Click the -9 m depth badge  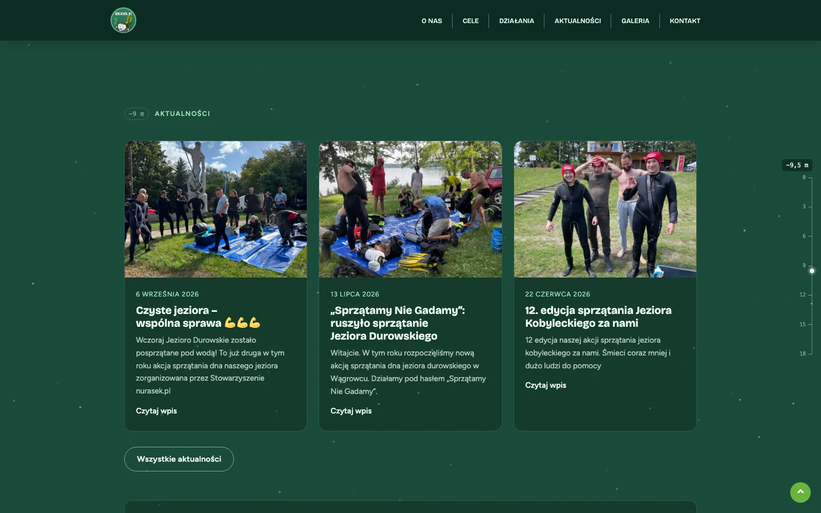coord(136,114)
